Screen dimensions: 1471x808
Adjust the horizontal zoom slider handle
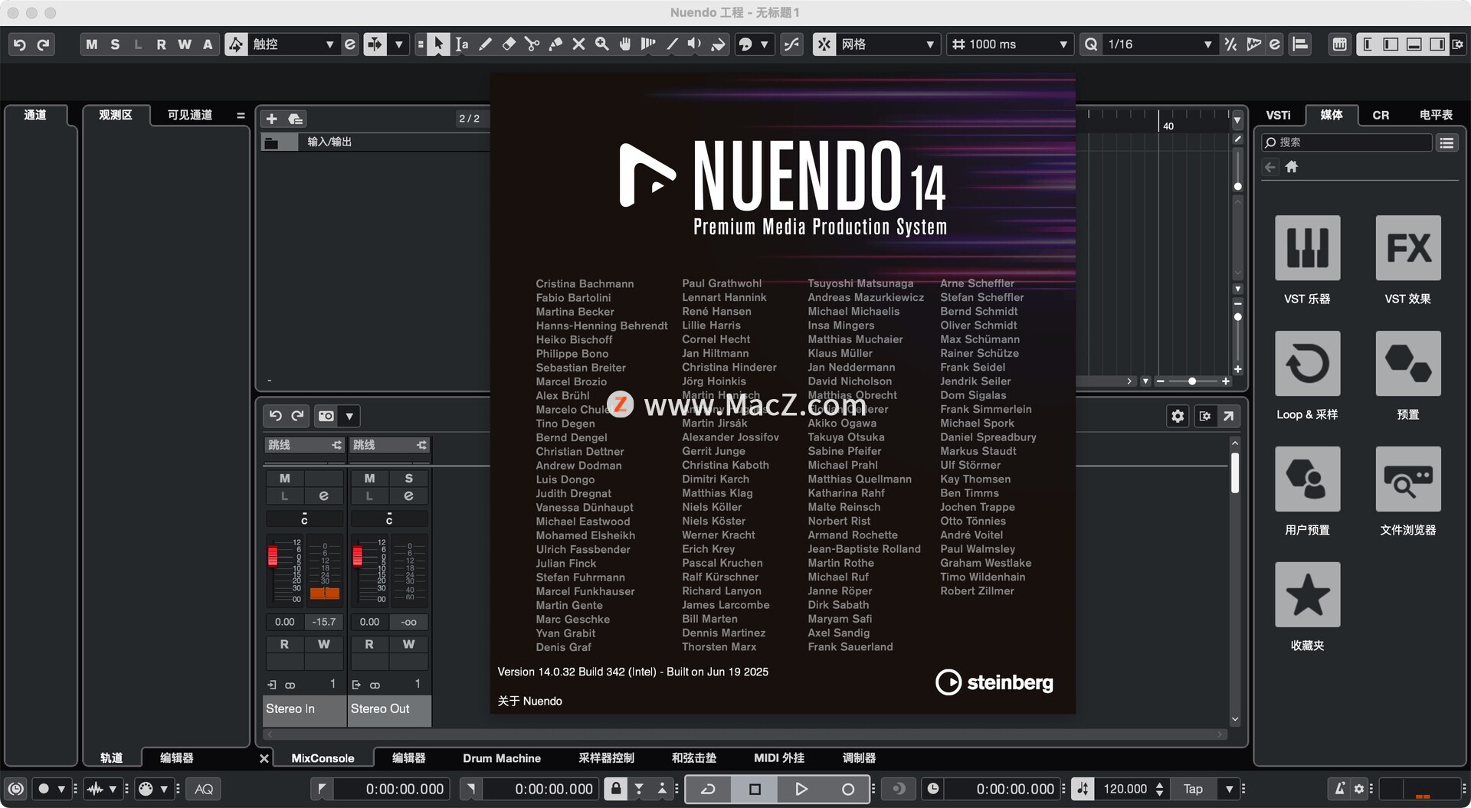pyautogui.click(x=1192, y=381)
